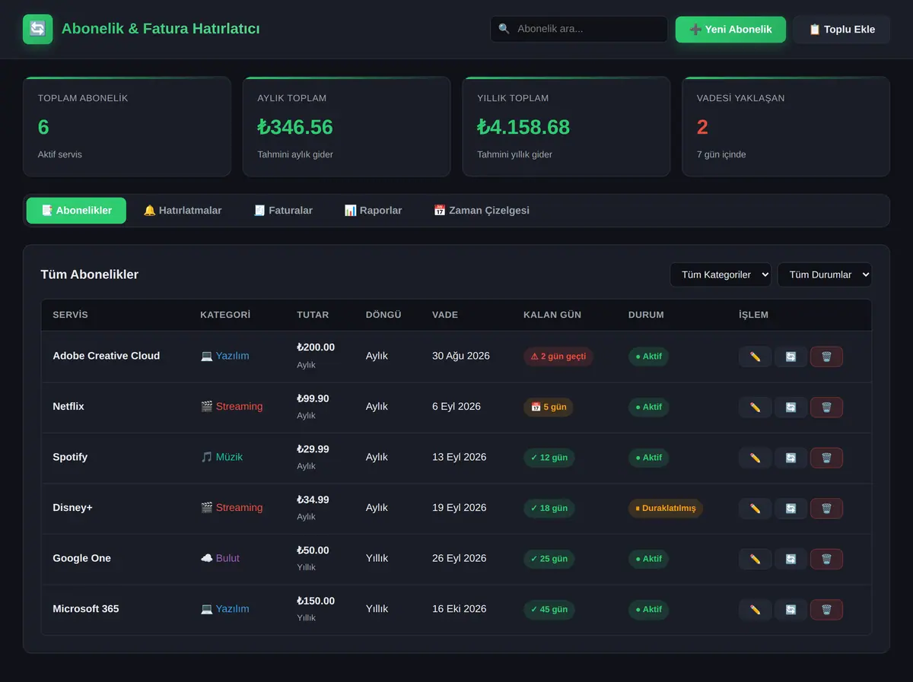Screen dimensions: 913x682
Task: Select the Abonelikler tab
Action: pos(76,211)
